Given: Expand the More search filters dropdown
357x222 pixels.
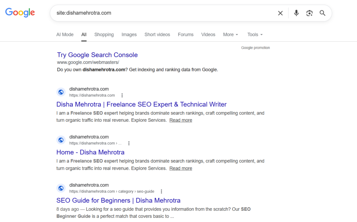Looking at the screenshot, I should (230, 34).
